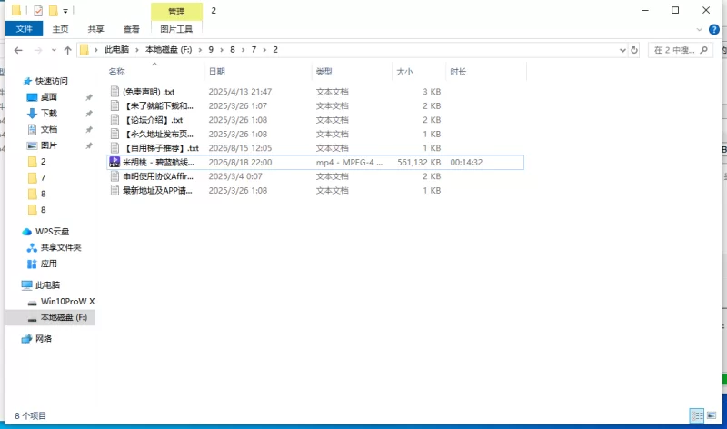Screen dimensions: 727x429
Task: Open WPS云盘 in the navigation pane
Action: click(52, 232)
